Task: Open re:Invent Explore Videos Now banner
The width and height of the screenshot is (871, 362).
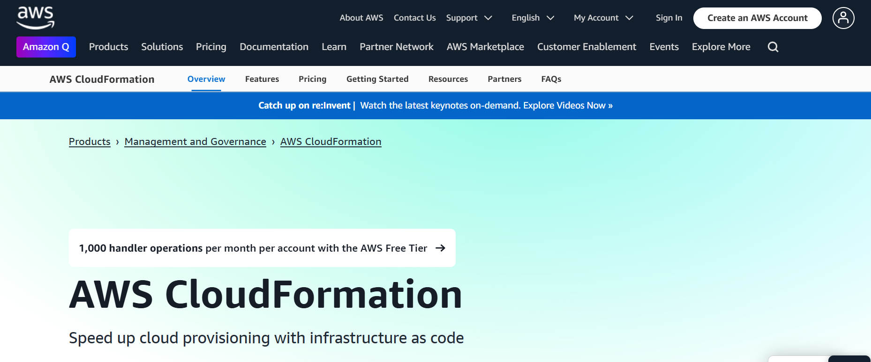Action: pyautogui.click(x=486, y=105)
